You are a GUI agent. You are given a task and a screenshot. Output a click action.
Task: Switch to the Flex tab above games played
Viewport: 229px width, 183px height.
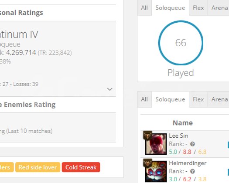pos(198,8)
